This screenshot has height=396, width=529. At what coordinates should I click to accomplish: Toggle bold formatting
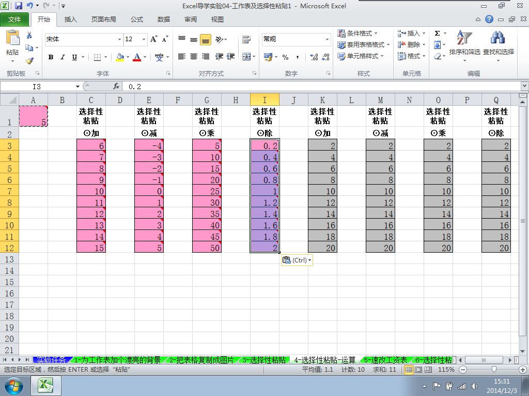[51, 57]
